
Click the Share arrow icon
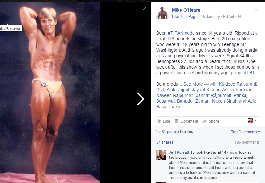(x=205, y=121)
